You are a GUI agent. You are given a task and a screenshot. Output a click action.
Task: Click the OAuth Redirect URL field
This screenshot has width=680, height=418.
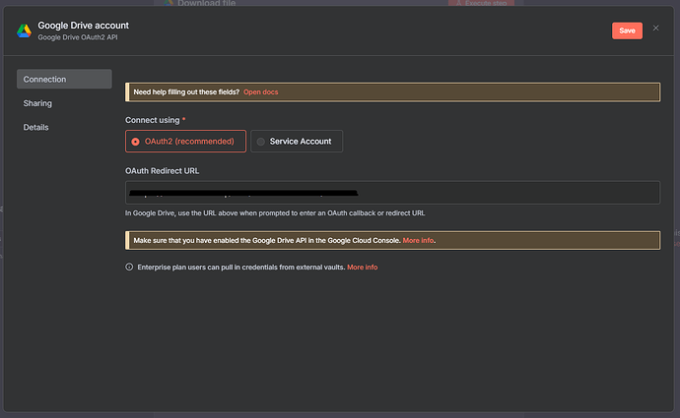tap(392, 193)
